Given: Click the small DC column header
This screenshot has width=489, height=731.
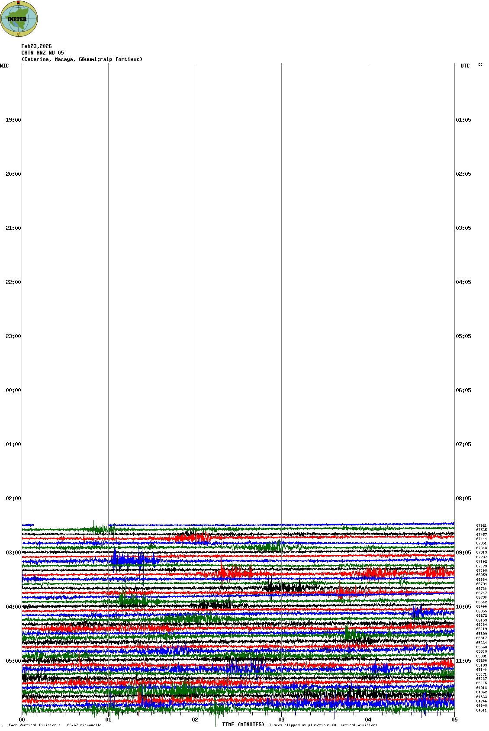Looking at the screenshot, I should [480, 65].
